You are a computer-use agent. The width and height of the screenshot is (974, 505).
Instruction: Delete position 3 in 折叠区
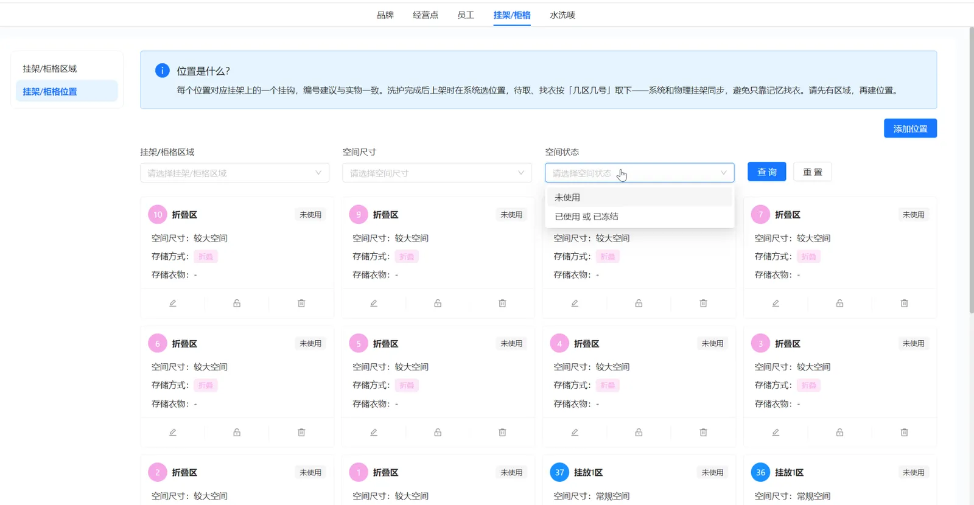click(x=904, y=432)
